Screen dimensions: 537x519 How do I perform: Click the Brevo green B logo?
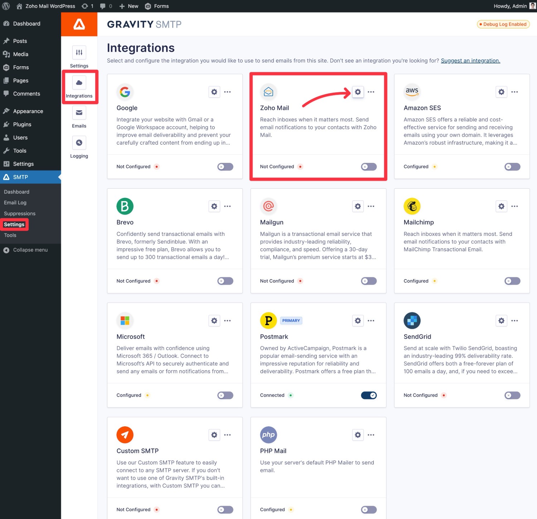[x=125, y=206]
